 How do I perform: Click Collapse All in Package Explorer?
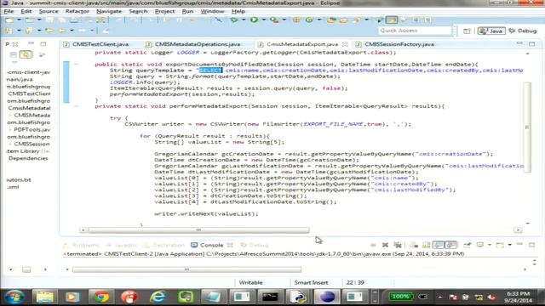coord(14,54)
